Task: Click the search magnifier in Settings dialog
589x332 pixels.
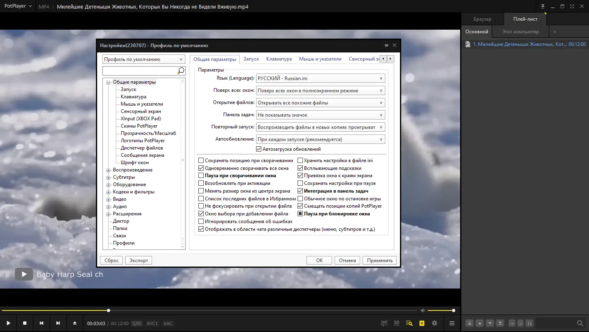Action: (x=181, y=71)
